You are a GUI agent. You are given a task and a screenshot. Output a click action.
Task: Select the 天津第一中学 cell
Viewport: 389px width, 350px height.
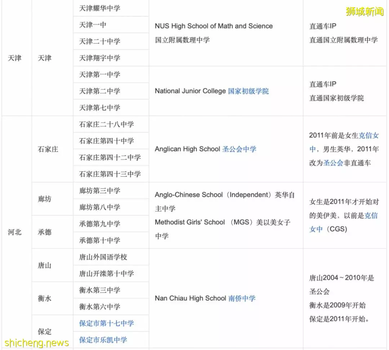111,75
